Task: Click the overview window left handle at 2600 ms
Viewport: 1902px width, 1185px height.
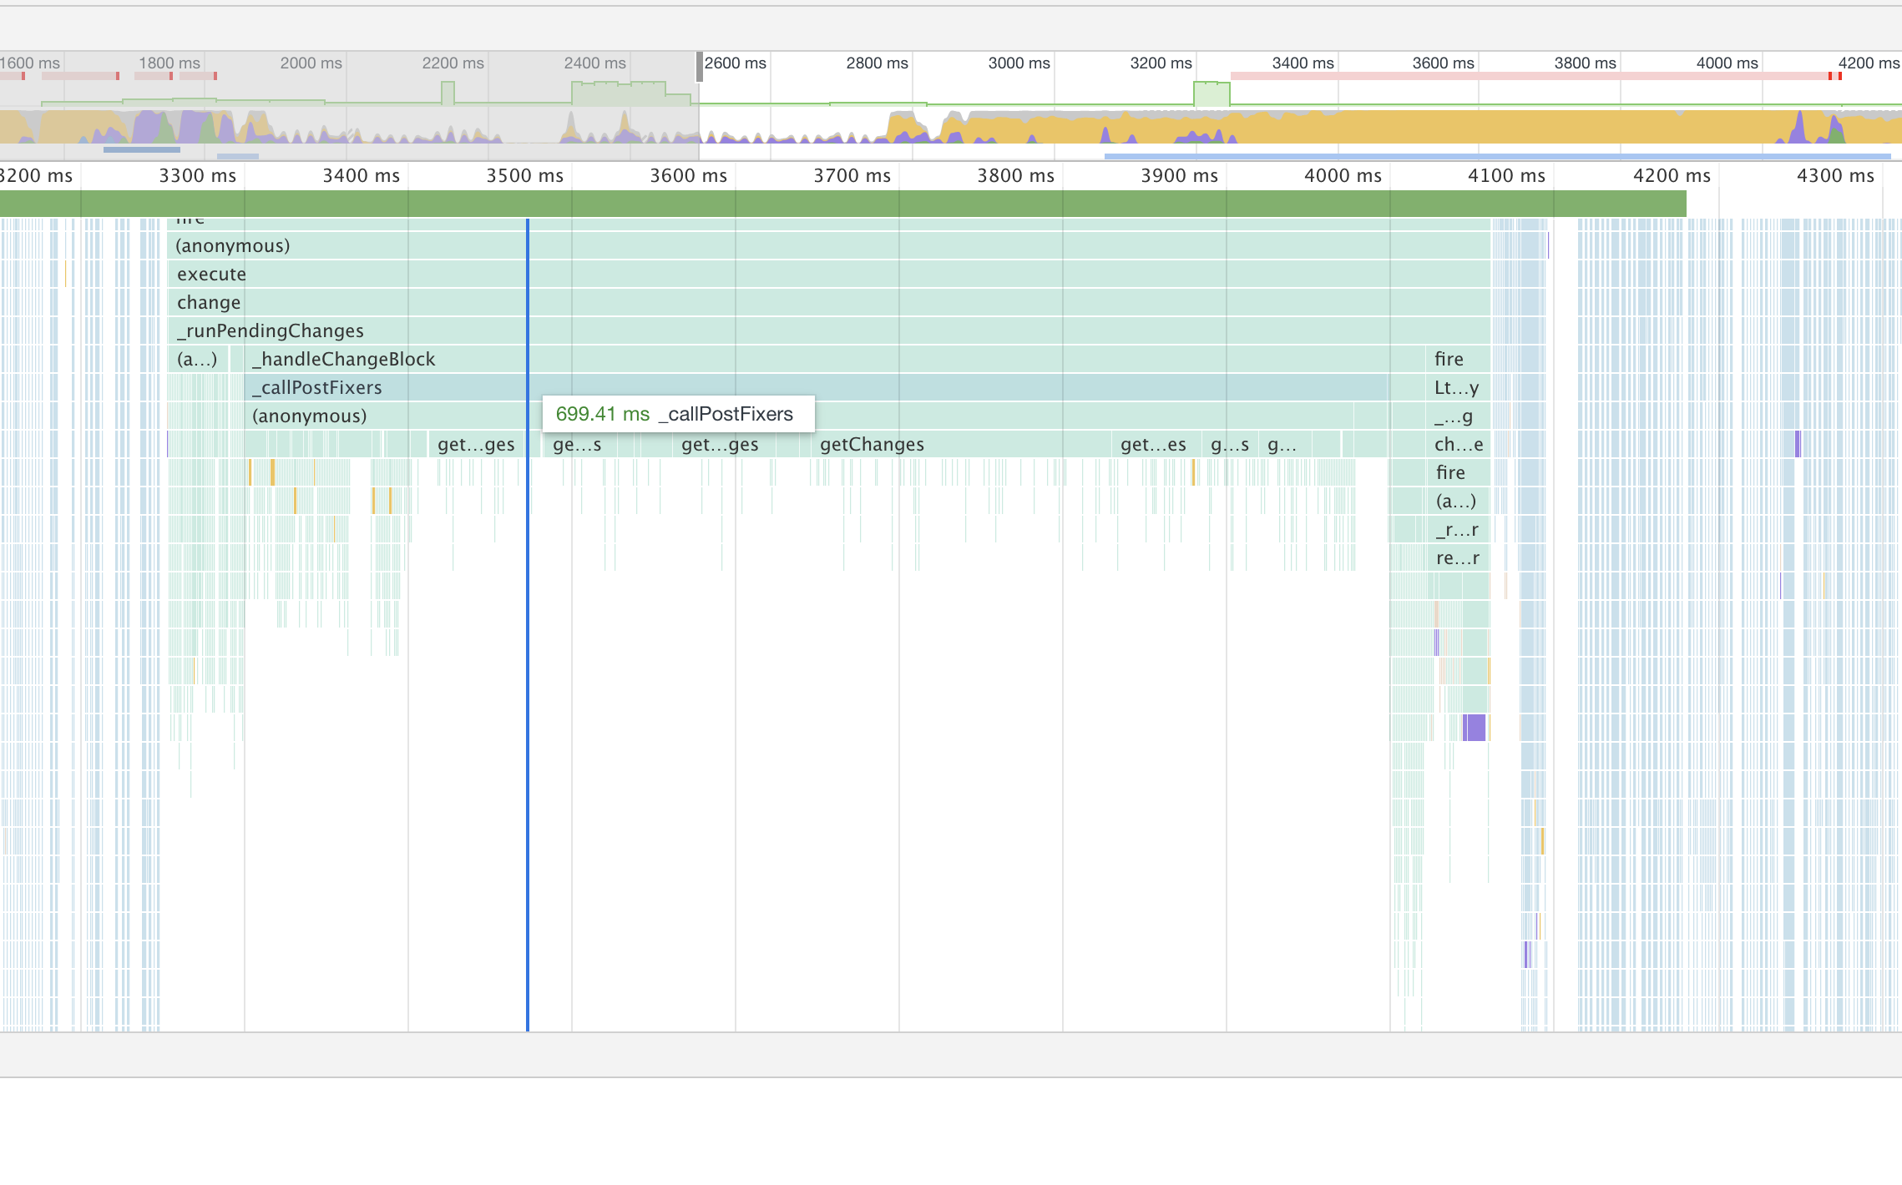Action: [700, 67]
